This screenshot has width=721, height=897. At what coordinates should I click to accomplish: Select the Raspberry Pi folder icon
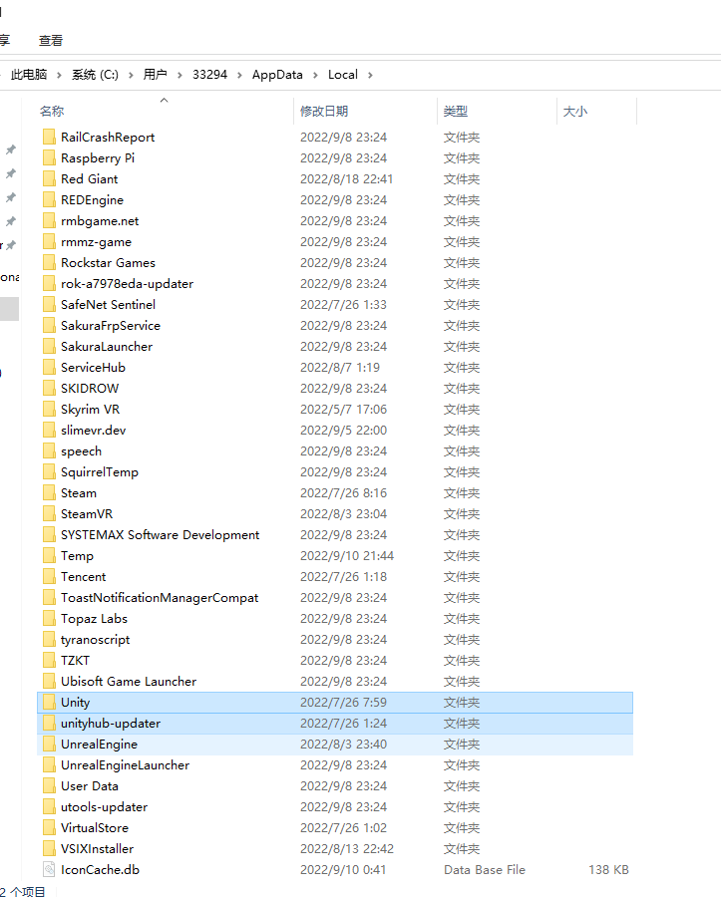click(x=49, y=157)
